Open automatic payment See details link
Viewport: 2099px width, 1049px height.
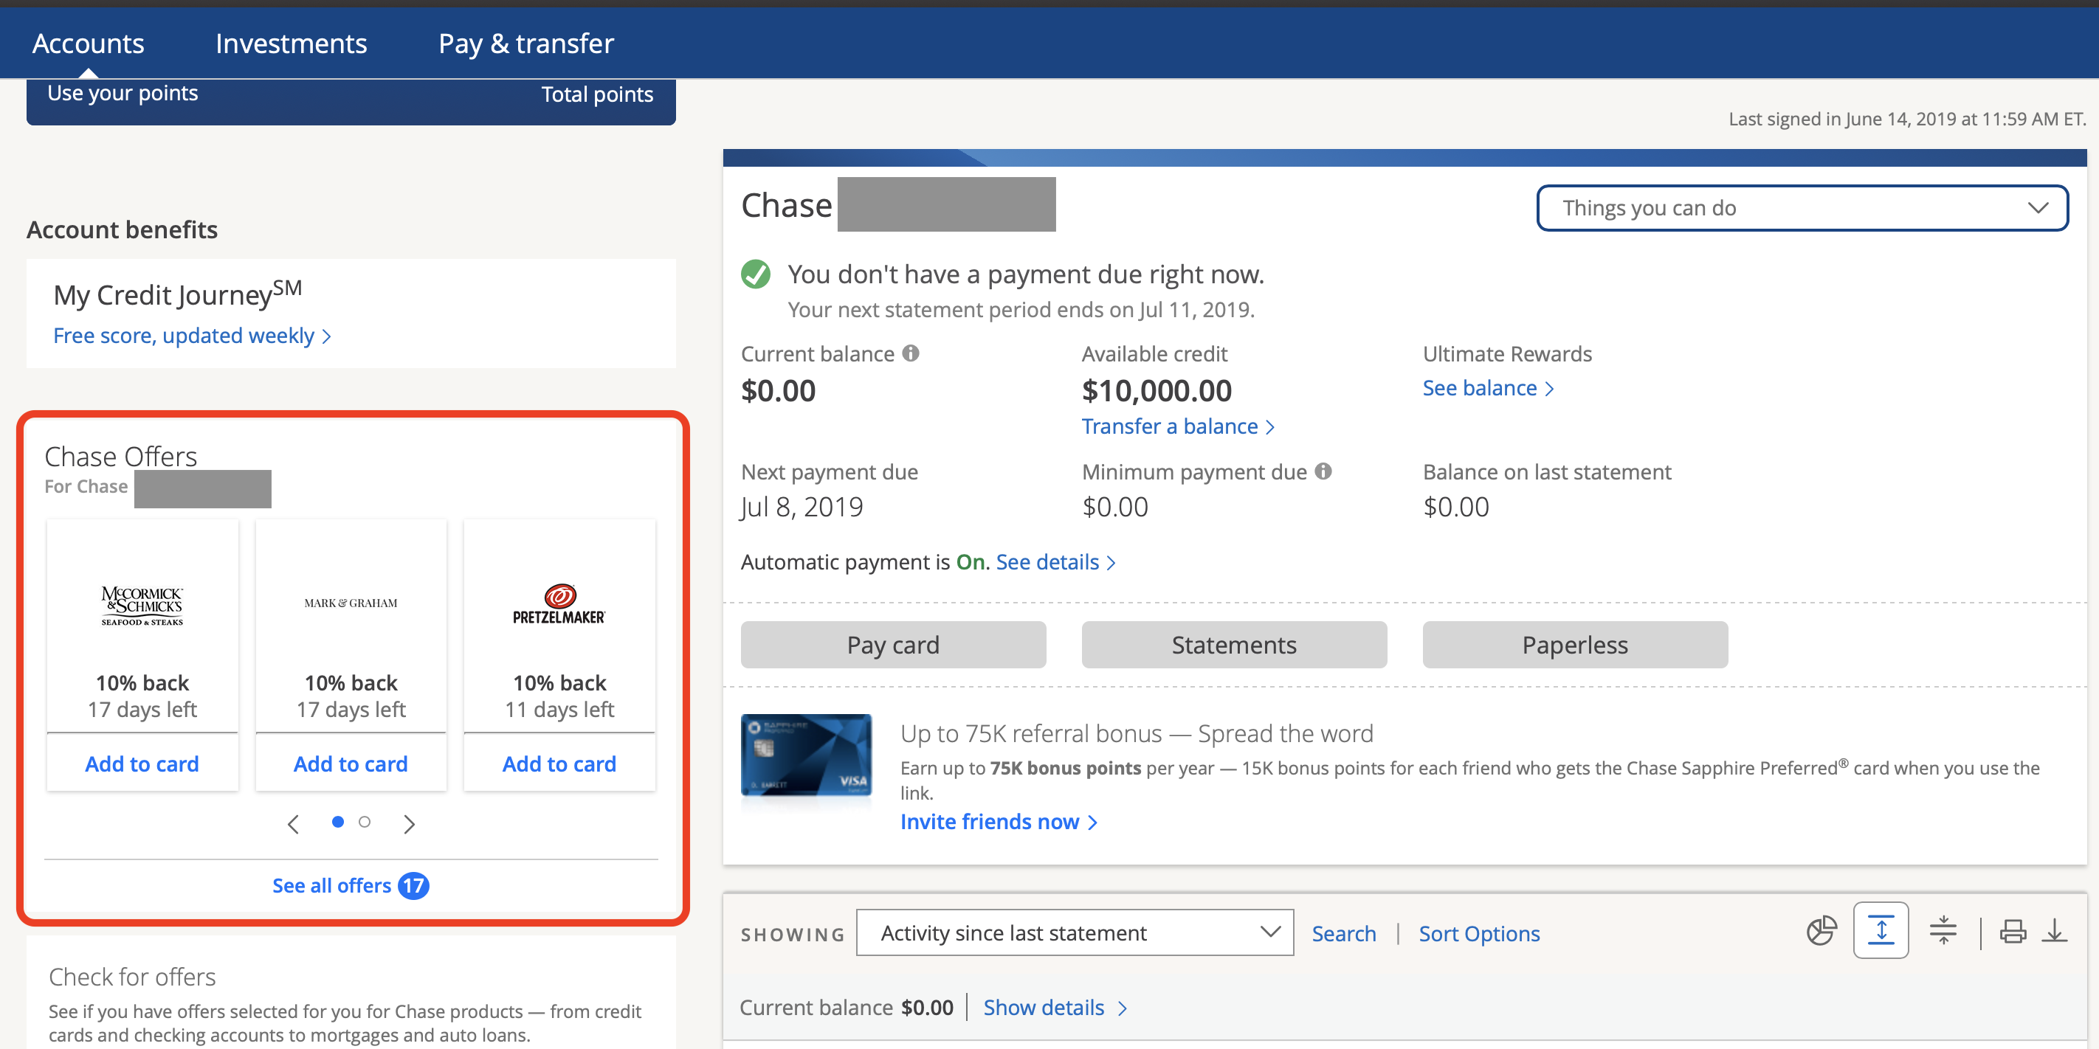click(x=1055, y=562)
